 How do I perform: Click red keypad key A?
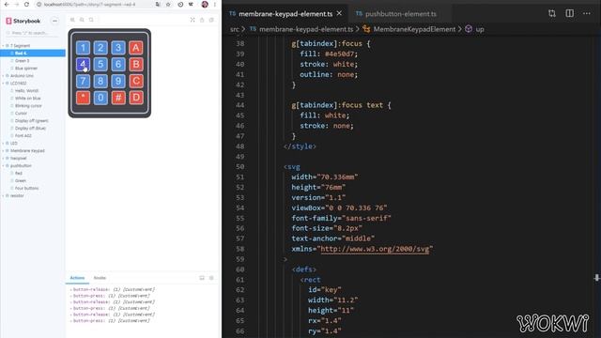pyautogui.click(x=135, y=48)
